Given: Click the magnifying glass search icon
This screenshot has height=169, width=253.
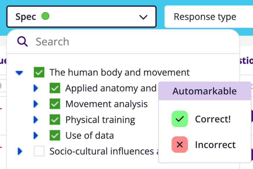Looking at the screenshot, I should click(22, 41).
